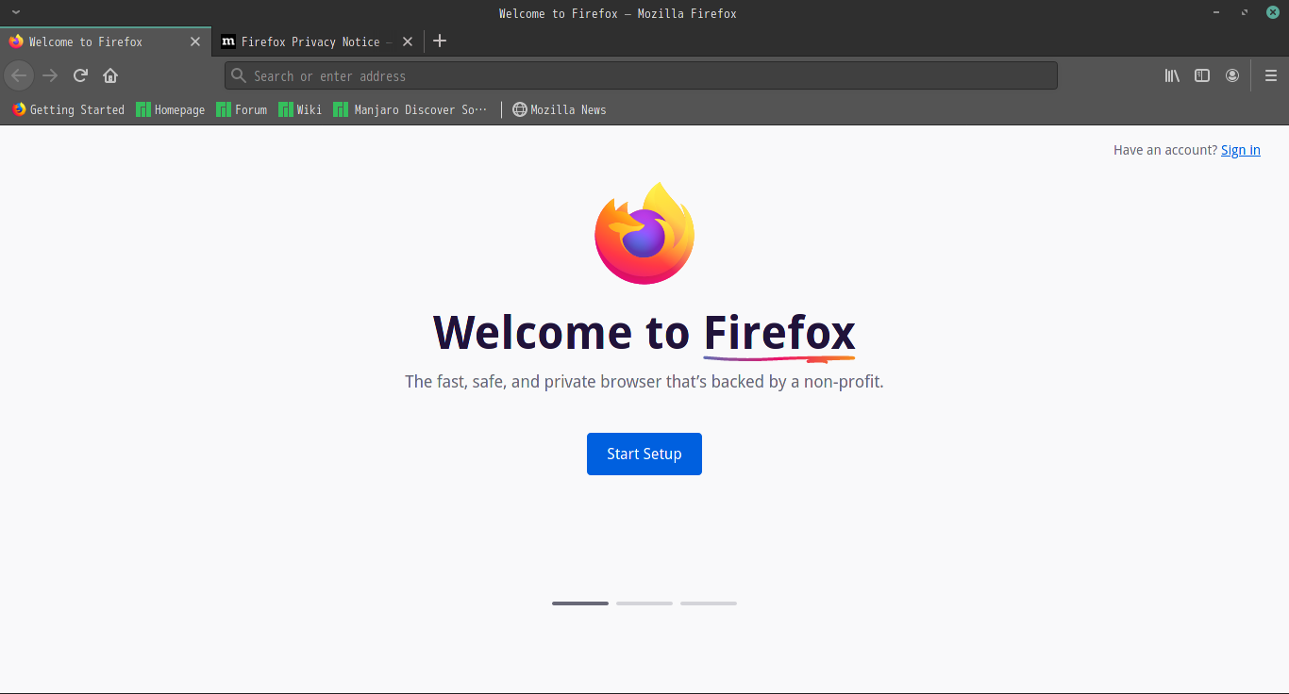Image resolution: width=1289 pixels, height=694 pixels.
Task: Switch to Welcome to Firefox tab
Action: pos(106,41)
